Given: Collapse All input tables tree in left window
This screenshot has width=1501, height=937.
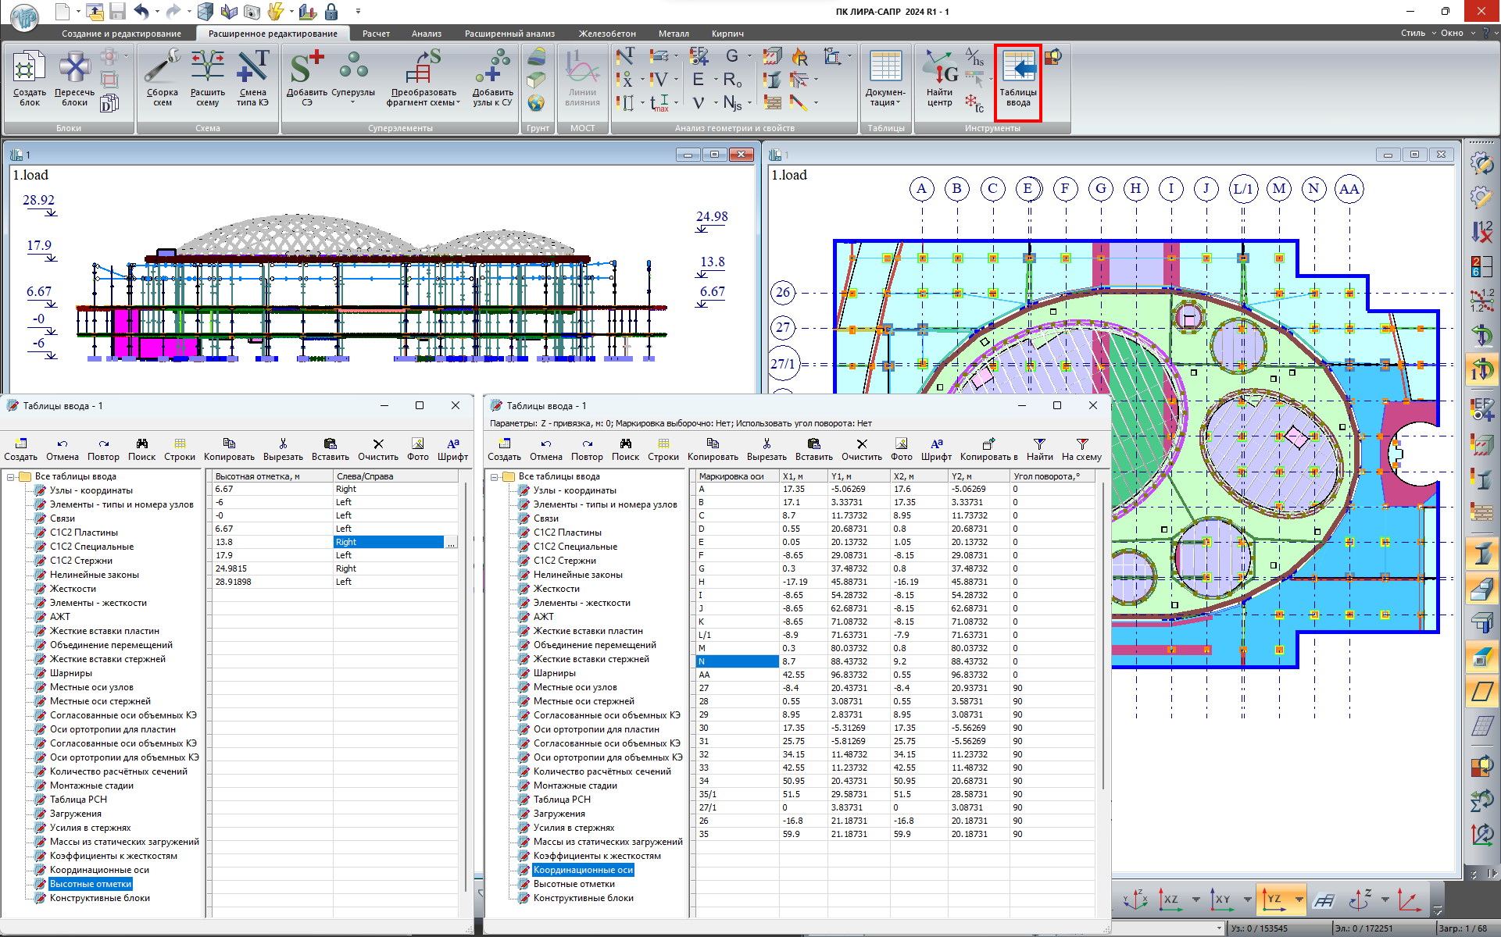Looking at the screenshot, I should (x=11, y=476).
